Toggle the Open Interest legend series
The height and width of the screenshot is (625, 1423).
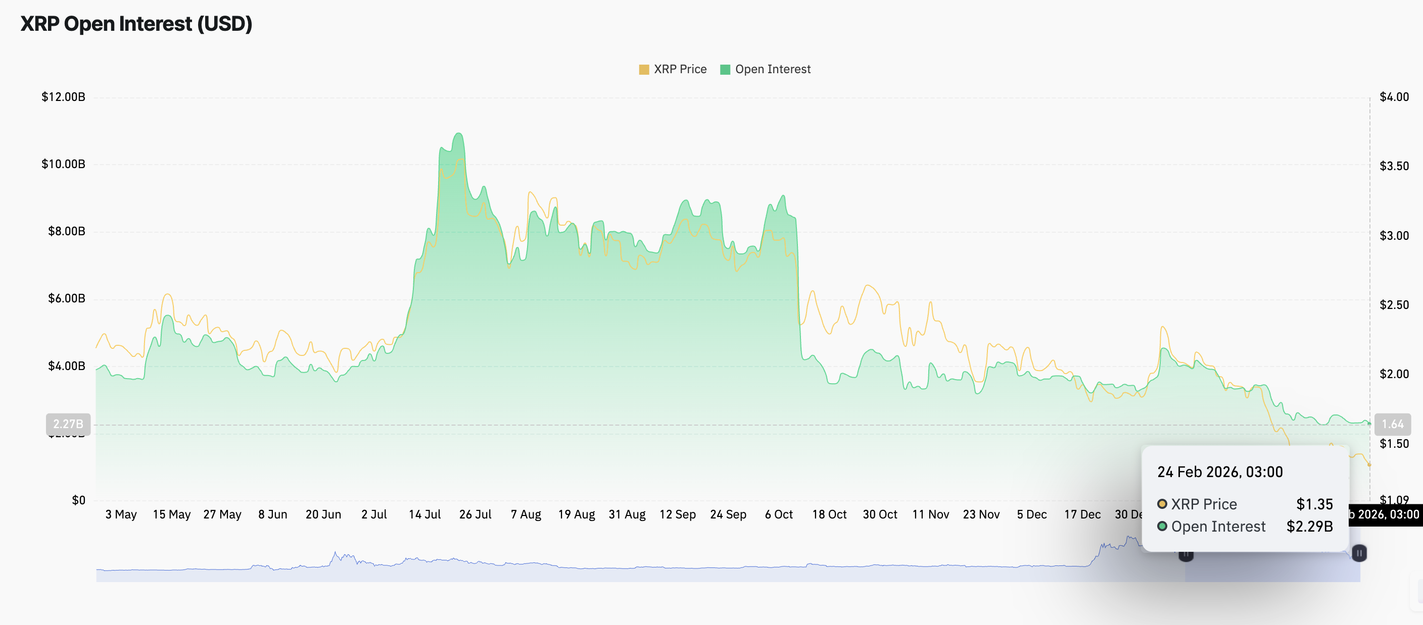pyautogui.click(x=772, y=69)
